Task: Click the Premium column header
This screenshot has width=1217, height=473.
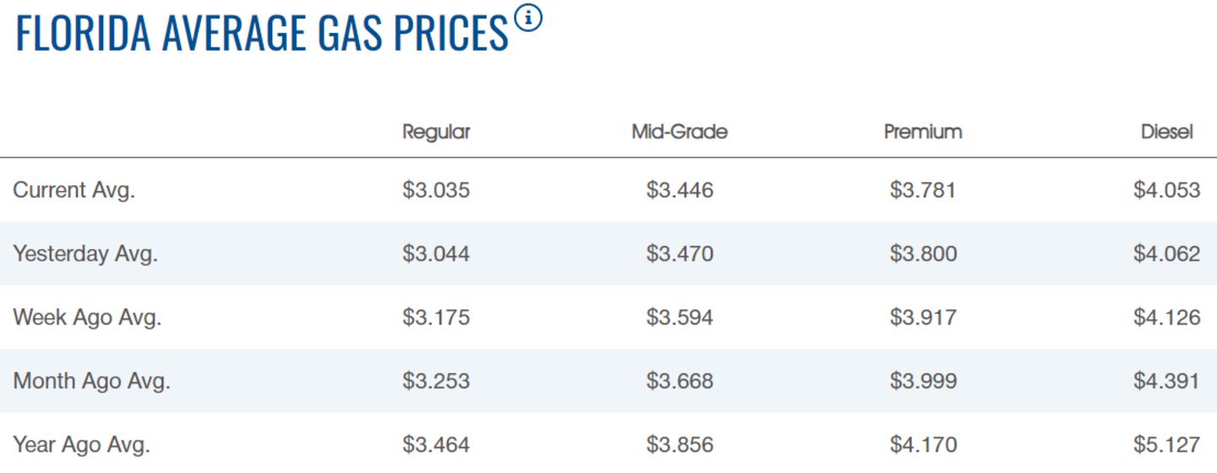Action: (923, 132)
